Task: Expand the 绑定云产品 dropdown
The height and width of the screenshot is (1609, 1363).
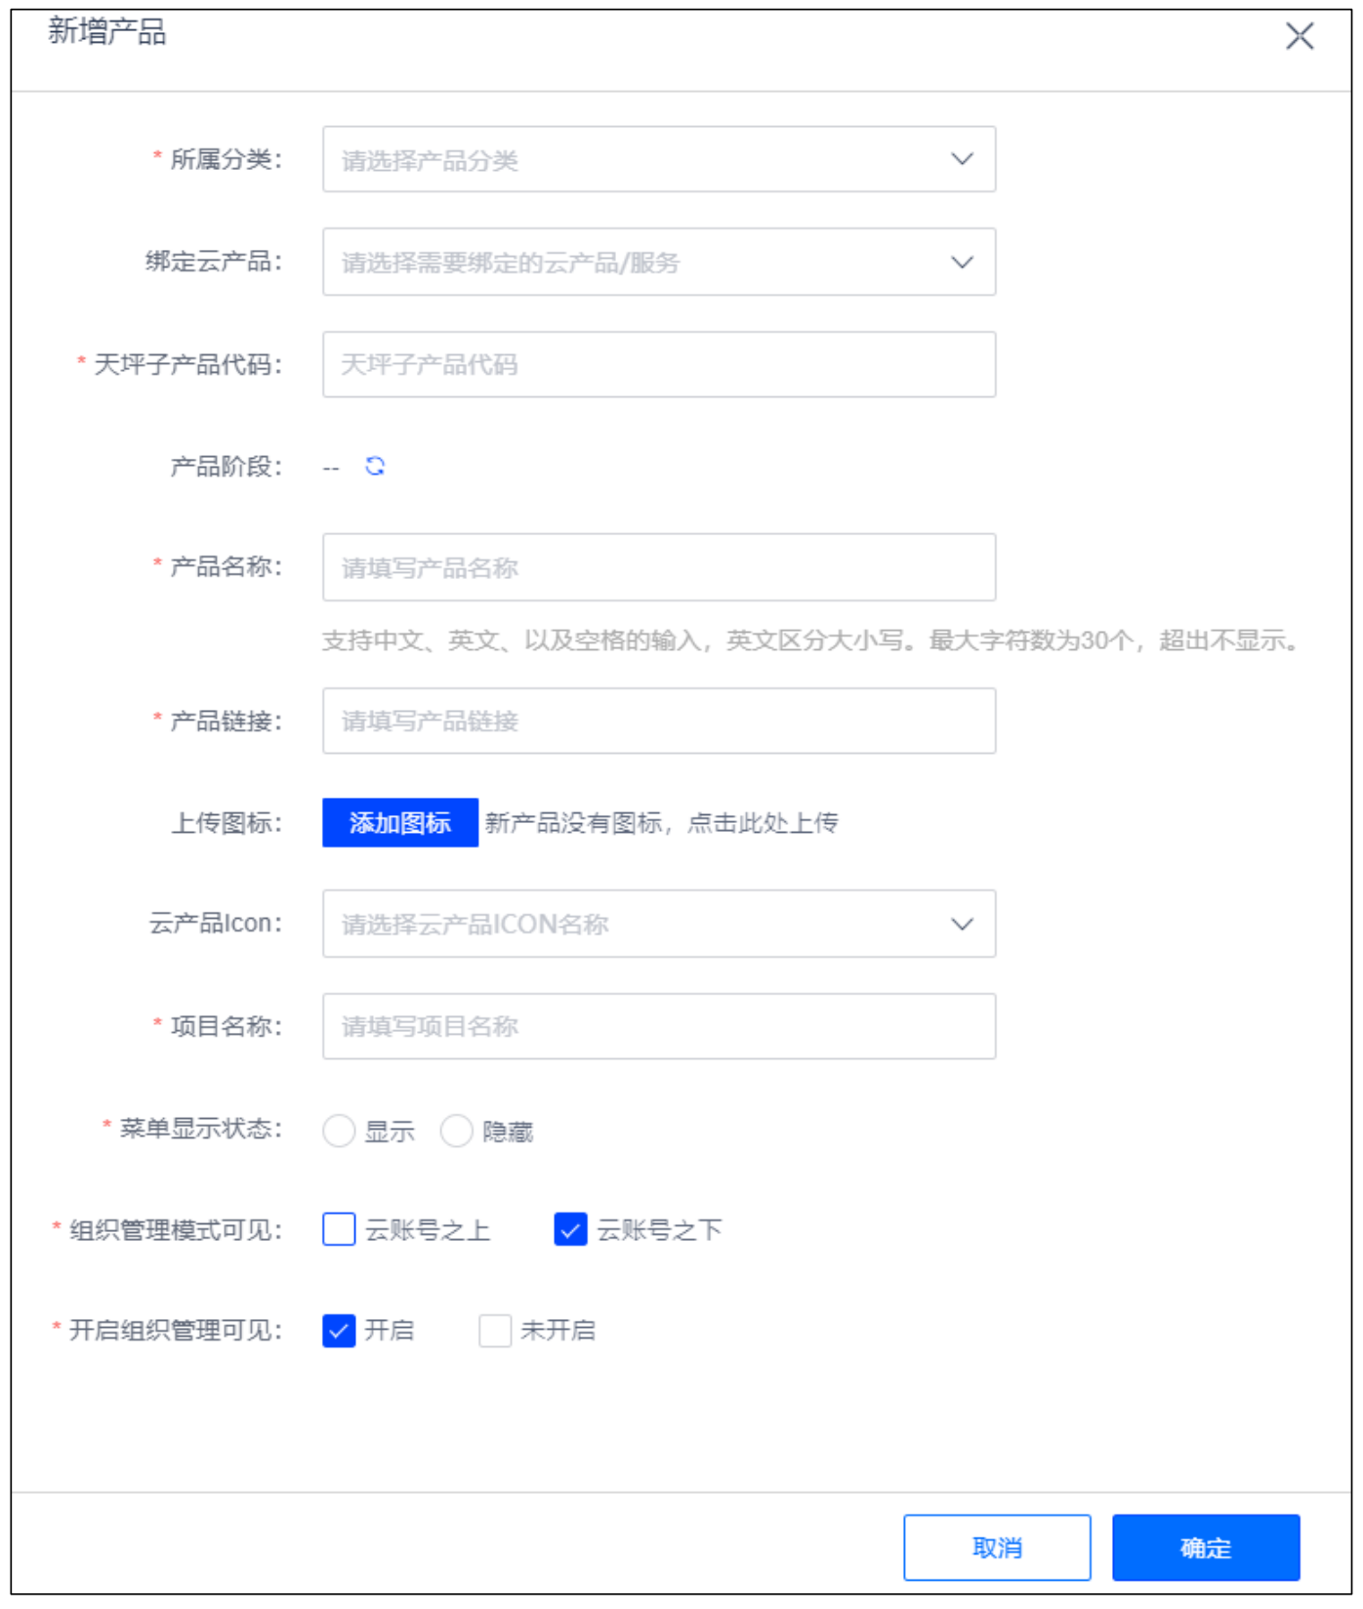Action: pyautogui.click(x=659, y=262)
